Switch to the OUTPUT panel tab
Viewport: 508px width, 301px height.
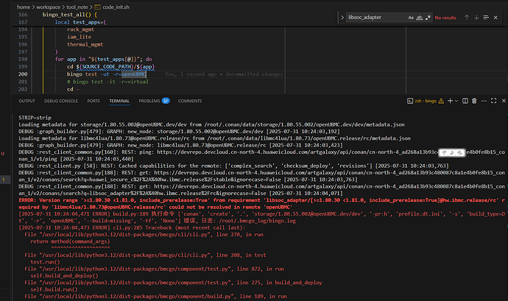27,101
